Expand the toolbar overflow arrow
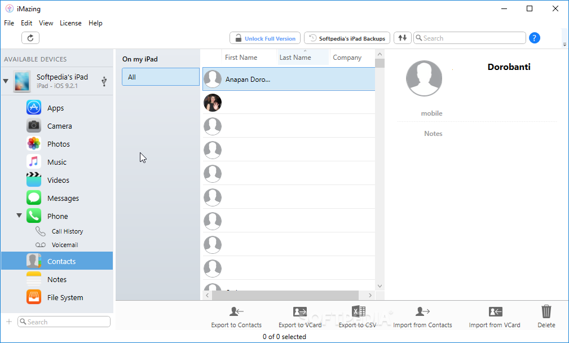The height and width of the screenshot is (343, 569). pyautogui.click(x=564, y=45)
